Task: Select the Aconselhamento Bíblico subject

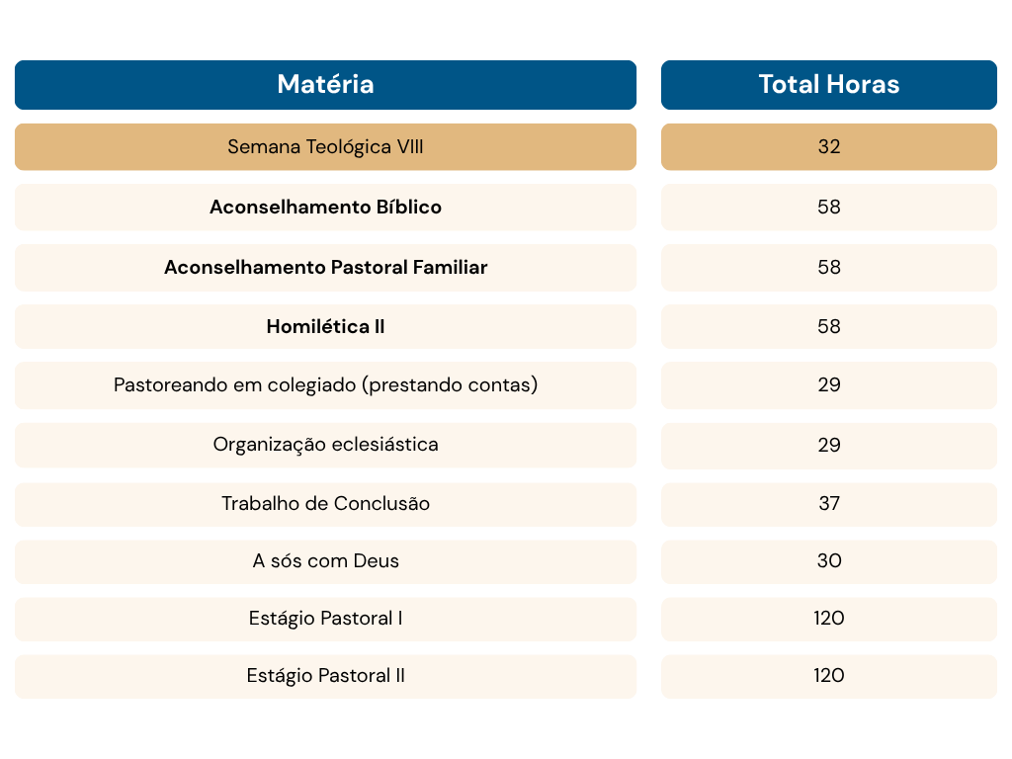Action: [x=325, y=208]
